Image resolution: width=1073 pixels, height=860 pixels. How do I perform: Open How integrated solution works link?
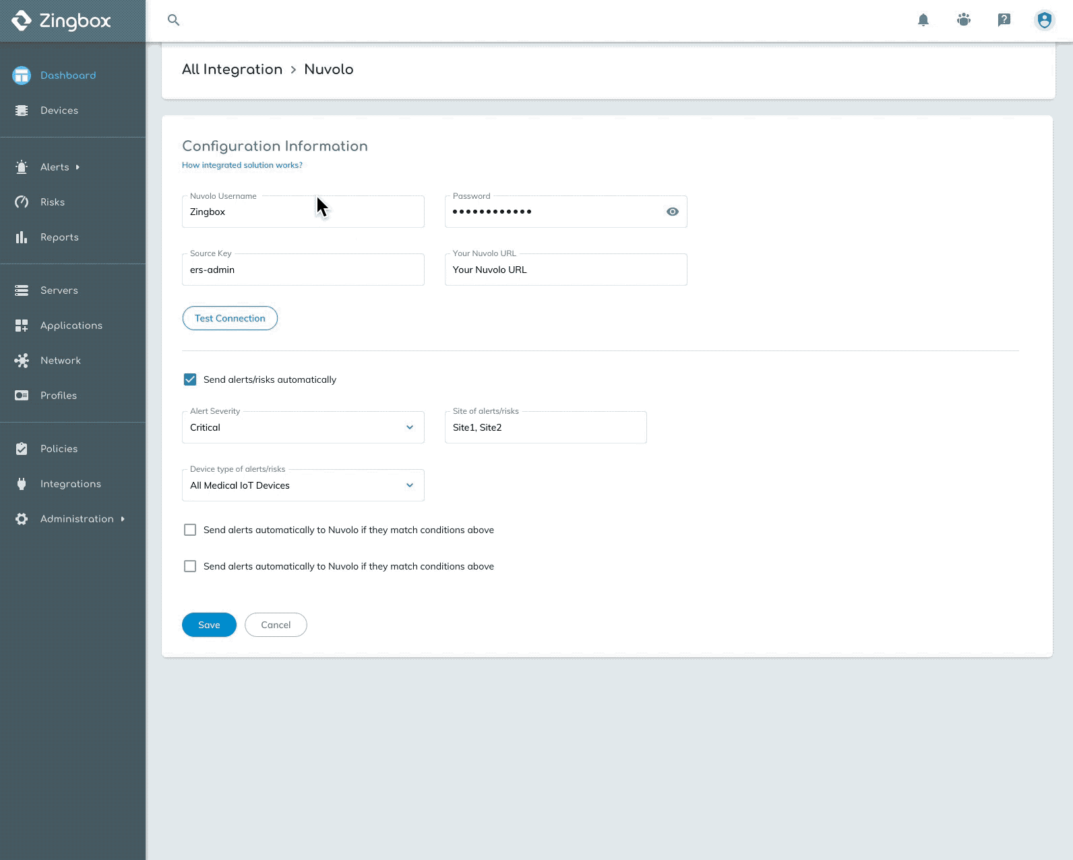(242, 165)
